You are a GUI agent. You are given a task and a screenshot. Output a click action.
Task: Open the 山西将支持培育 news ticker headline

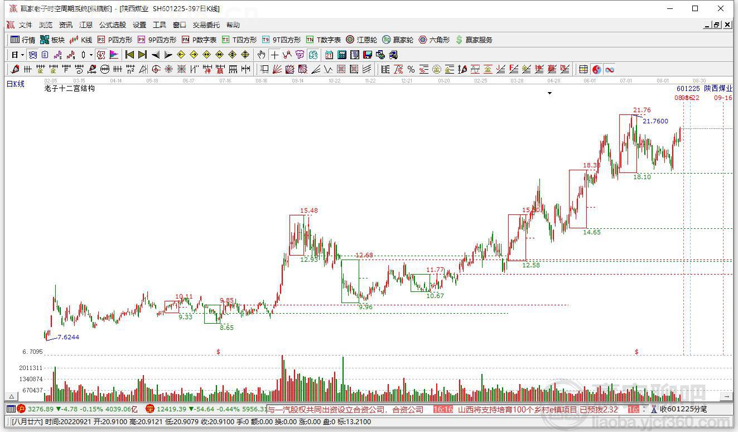click(538, 409)
